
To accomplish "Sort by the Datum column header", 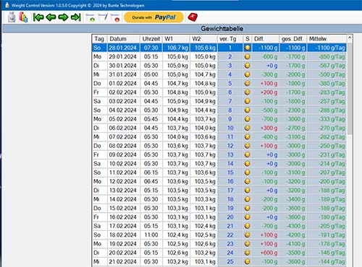I will [123, 39].
